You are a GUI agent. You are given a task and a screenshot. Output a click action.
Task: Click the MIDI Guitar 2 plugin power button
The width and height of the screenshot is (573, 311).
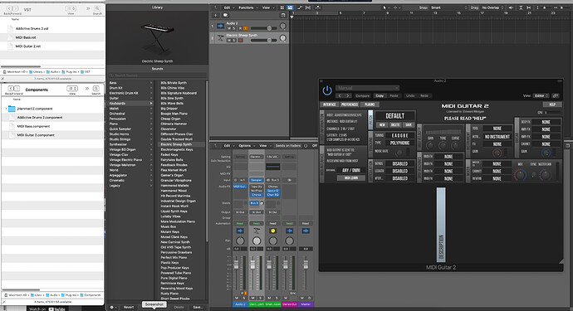point(327,90)
